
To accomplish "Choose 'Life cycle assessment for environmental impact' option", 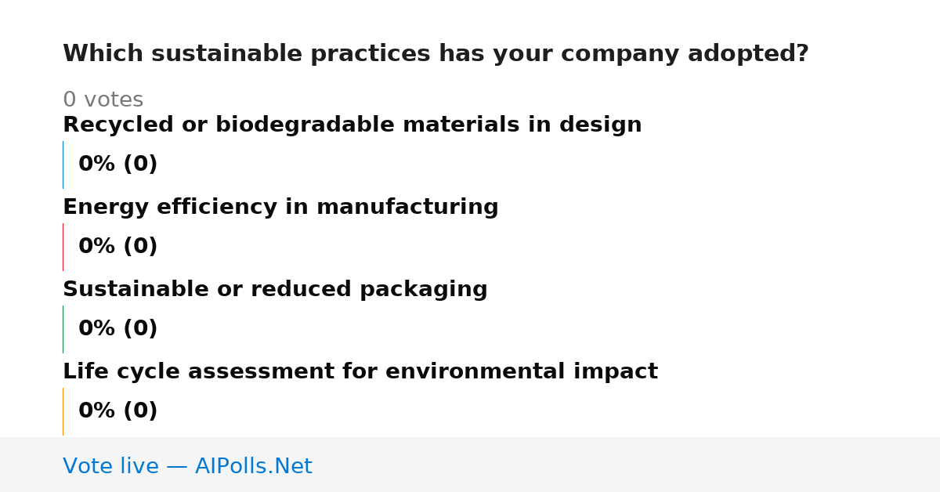I will 360,372.
